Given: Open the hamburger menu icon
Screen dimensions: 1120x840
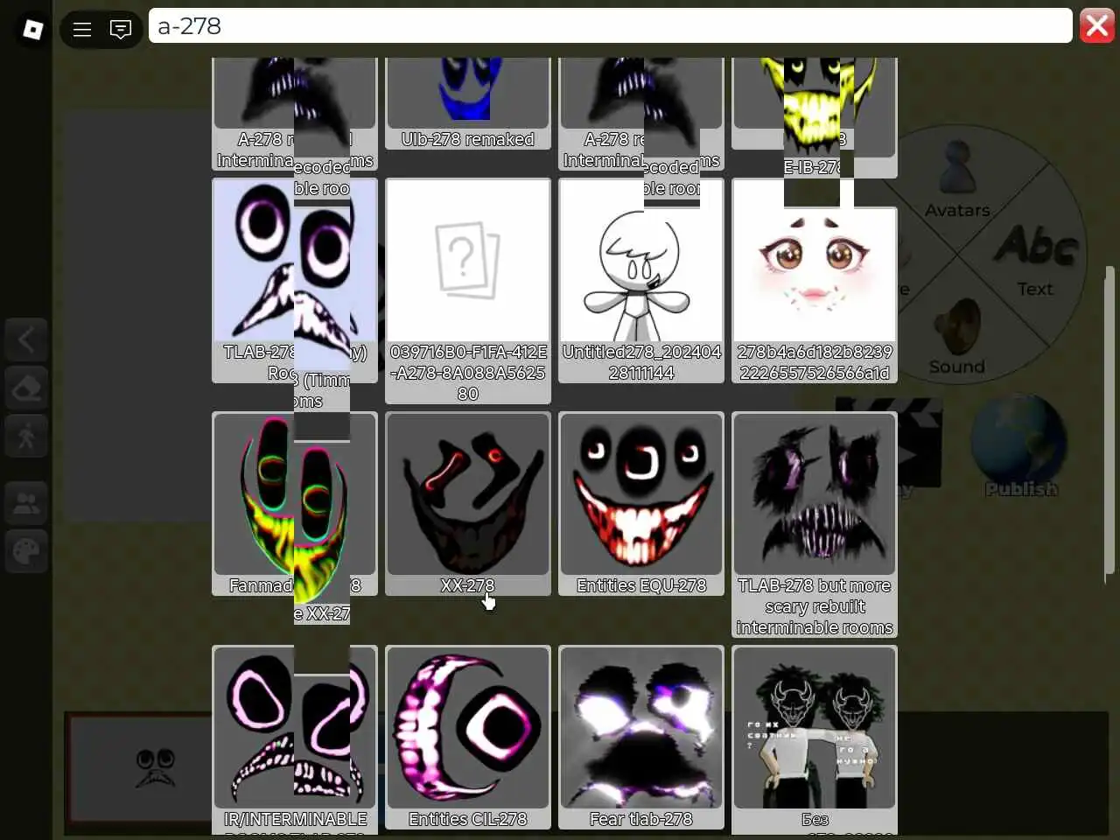Looking at the screenshot, I should (82, 30).
